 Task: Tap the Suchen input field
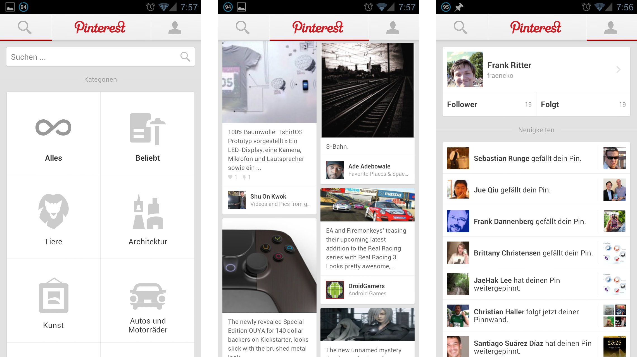pos(100,57)
